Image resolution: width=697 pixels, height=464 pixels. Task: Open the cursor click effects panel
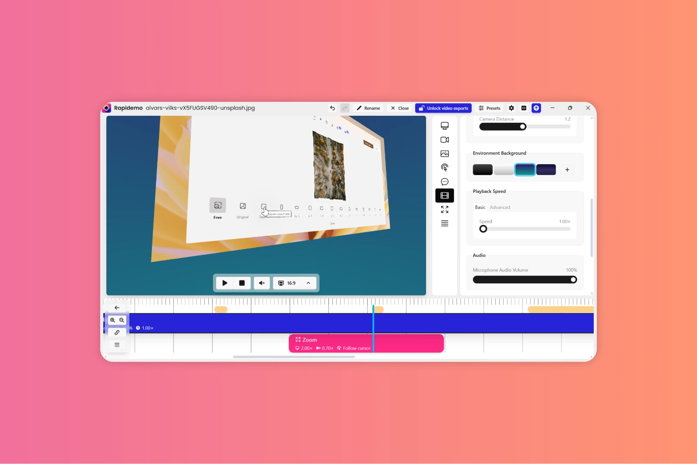(x=444, y=168)
